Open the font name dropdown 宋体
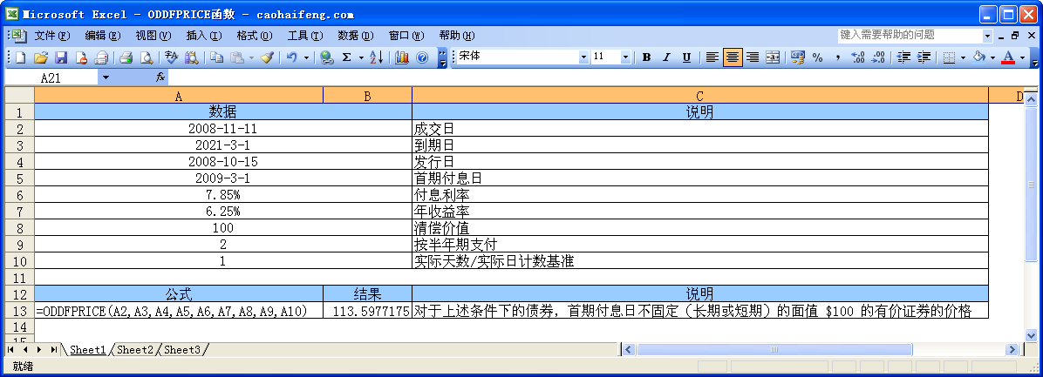Image resolution: width=1043 pixels, height=377 pixels. coord(584,57)
